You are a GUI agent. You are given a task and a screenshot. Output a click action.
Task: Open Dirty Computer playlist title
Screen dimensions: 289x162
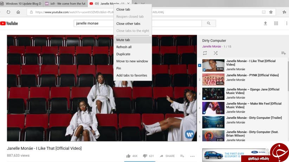coord(214,41)
